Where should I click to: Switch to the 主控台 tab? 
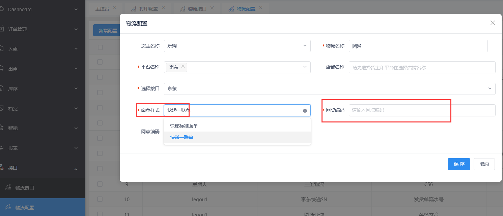(x=102, y=9)
